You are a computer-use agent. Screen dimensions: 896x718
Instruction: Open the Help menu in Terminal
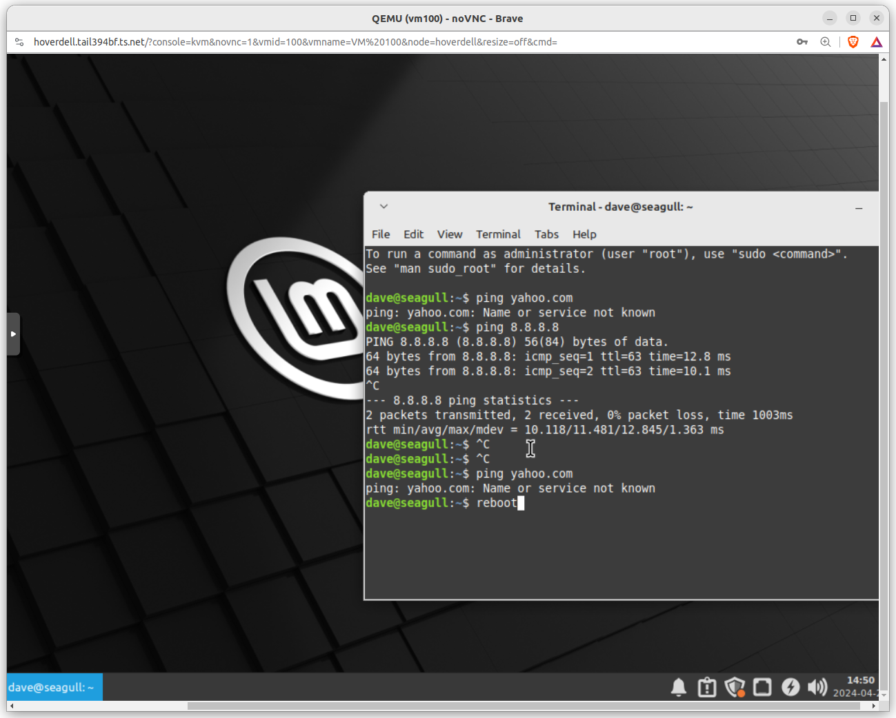[x=584, y=234]
